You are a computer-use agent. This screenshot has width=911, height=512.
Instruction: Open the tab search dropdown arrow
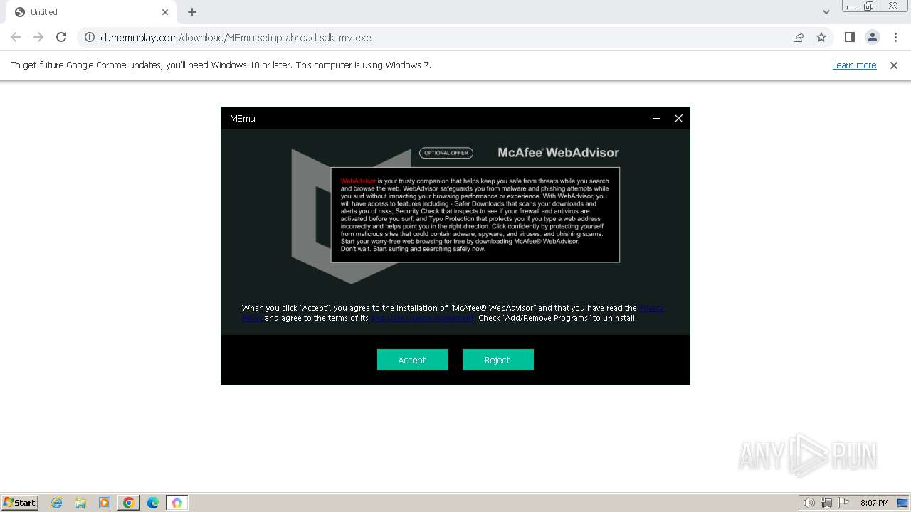coord(826,12)
